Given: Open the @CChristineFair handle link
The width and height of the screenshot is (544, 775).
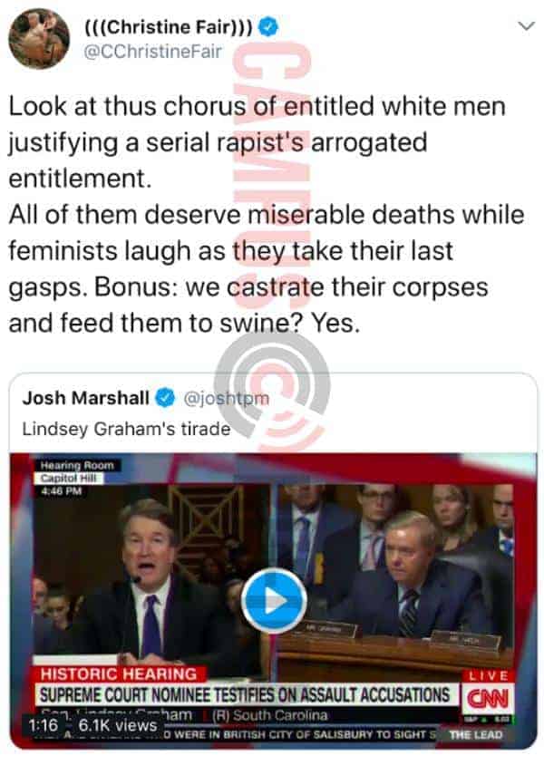Looking at the screenshot, I should click(153, 52).
